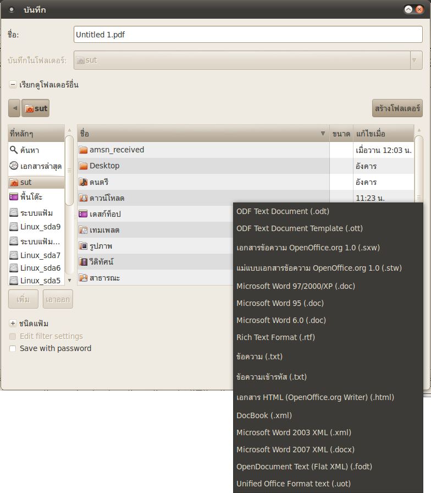Select ODF Text Document (.odt) format
This screenshot has width=431, height=493.
pos(328,211)
